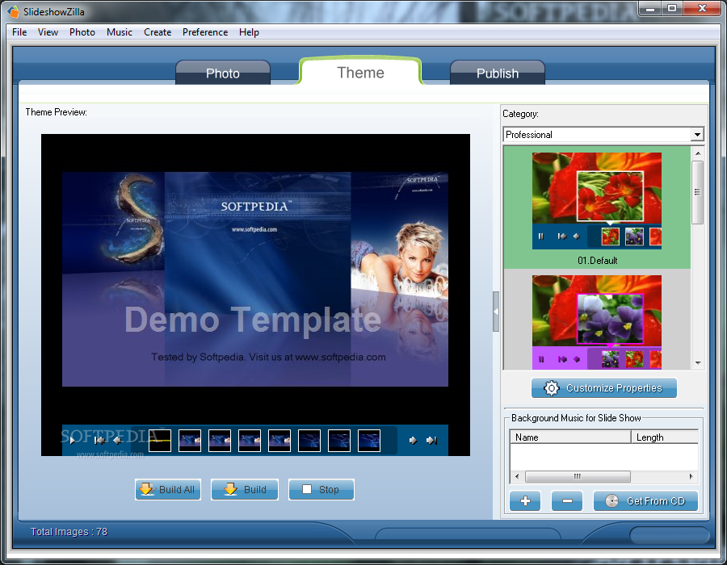Click the main preview image
Image resolution: width=727 pixels, height=565 pixels.
pos(255,279)
